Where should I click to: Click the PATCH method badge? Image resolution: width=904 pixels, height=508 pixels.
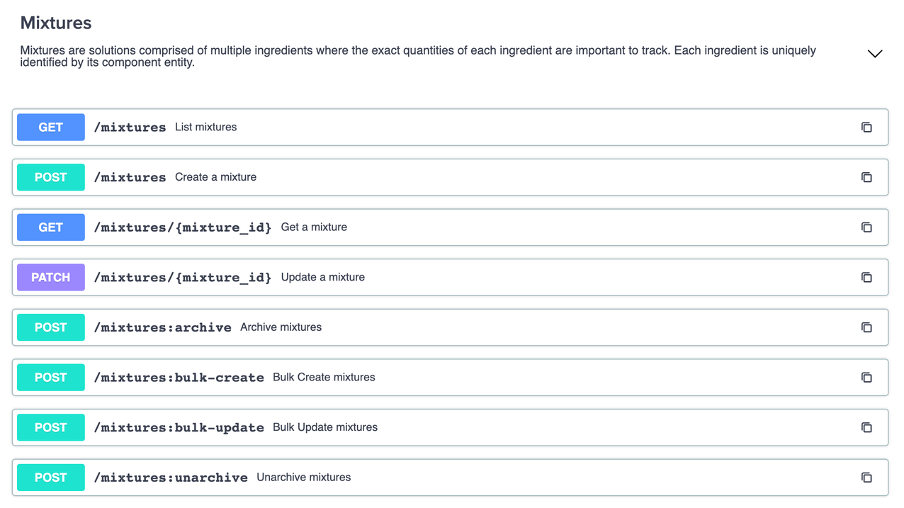[50, 277]
